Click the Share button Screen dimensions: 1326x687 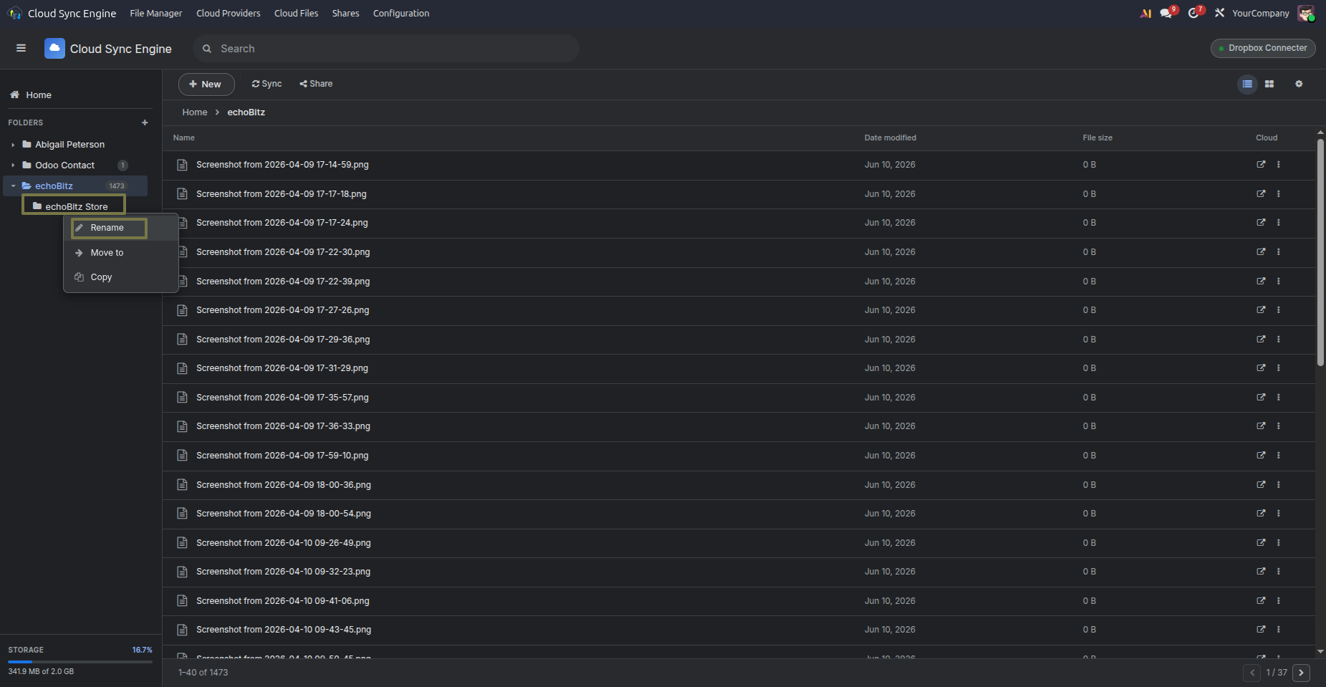316,84
